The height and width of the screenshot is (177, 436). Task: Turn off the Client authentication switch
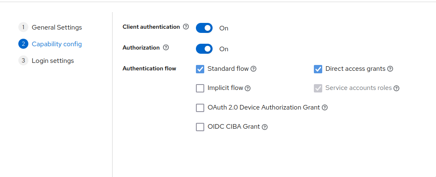click(x=204, y=28)
